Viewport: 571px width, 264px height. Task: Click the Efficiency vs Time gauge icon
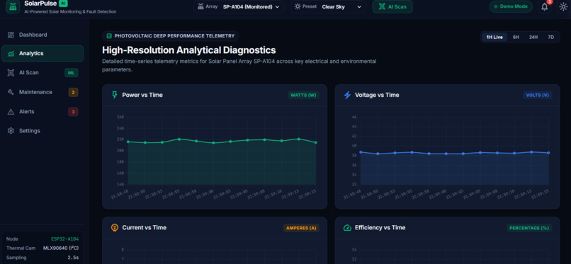(347, 228)
